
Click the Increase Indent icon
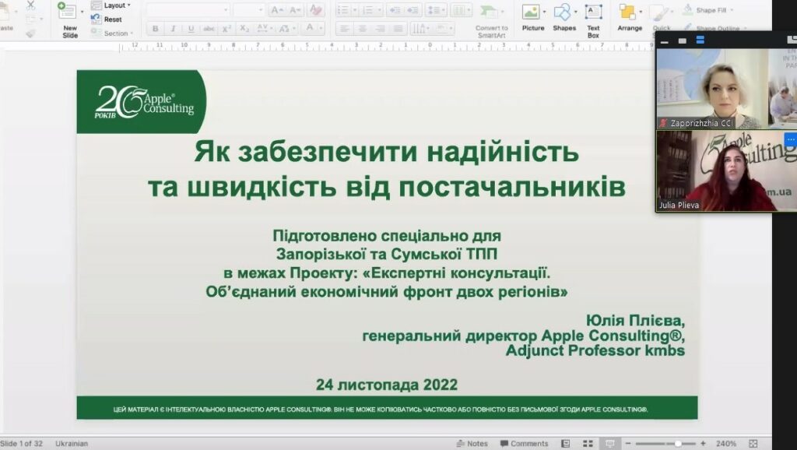pyautogui.click(x=413, y=9)
